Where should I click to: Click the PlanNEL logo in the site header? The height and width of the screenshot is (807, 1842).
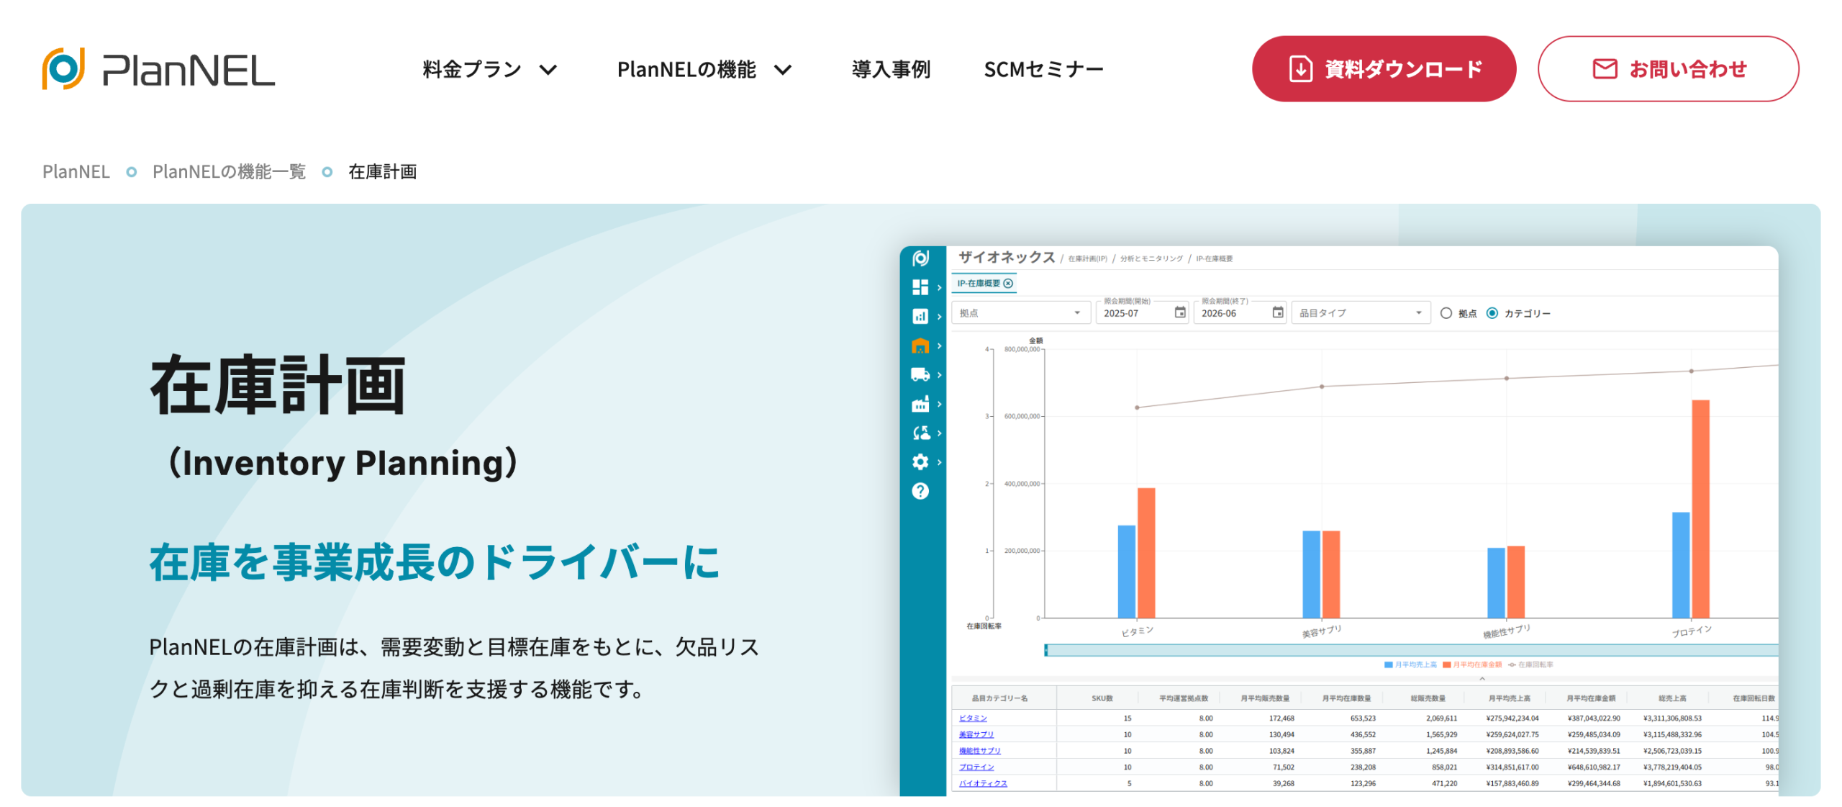pyautogui.click(x=158, y=69)
